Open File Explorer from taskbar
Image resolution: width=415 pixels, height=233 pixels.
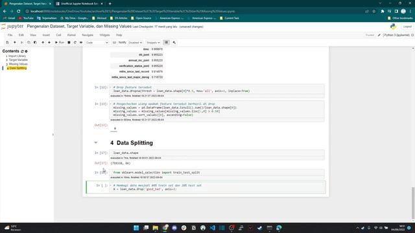pos(156,228)
